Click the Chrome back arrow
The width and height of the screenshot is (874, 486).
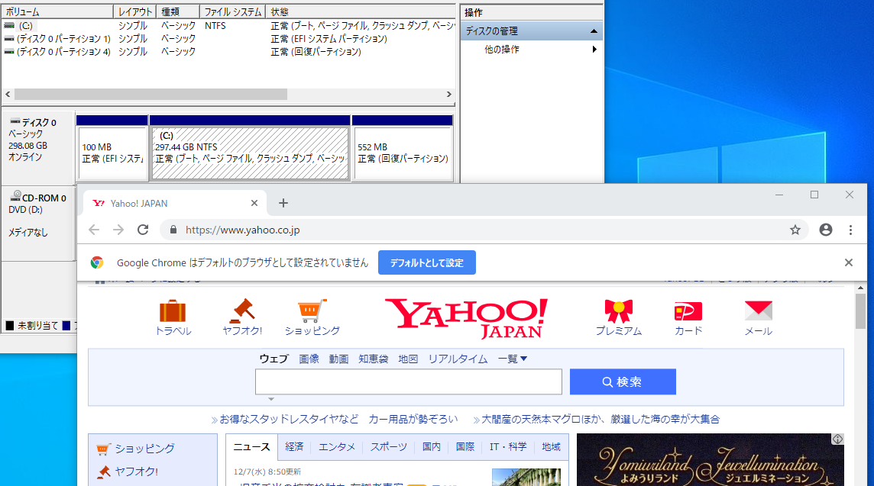tap(94, 230)
